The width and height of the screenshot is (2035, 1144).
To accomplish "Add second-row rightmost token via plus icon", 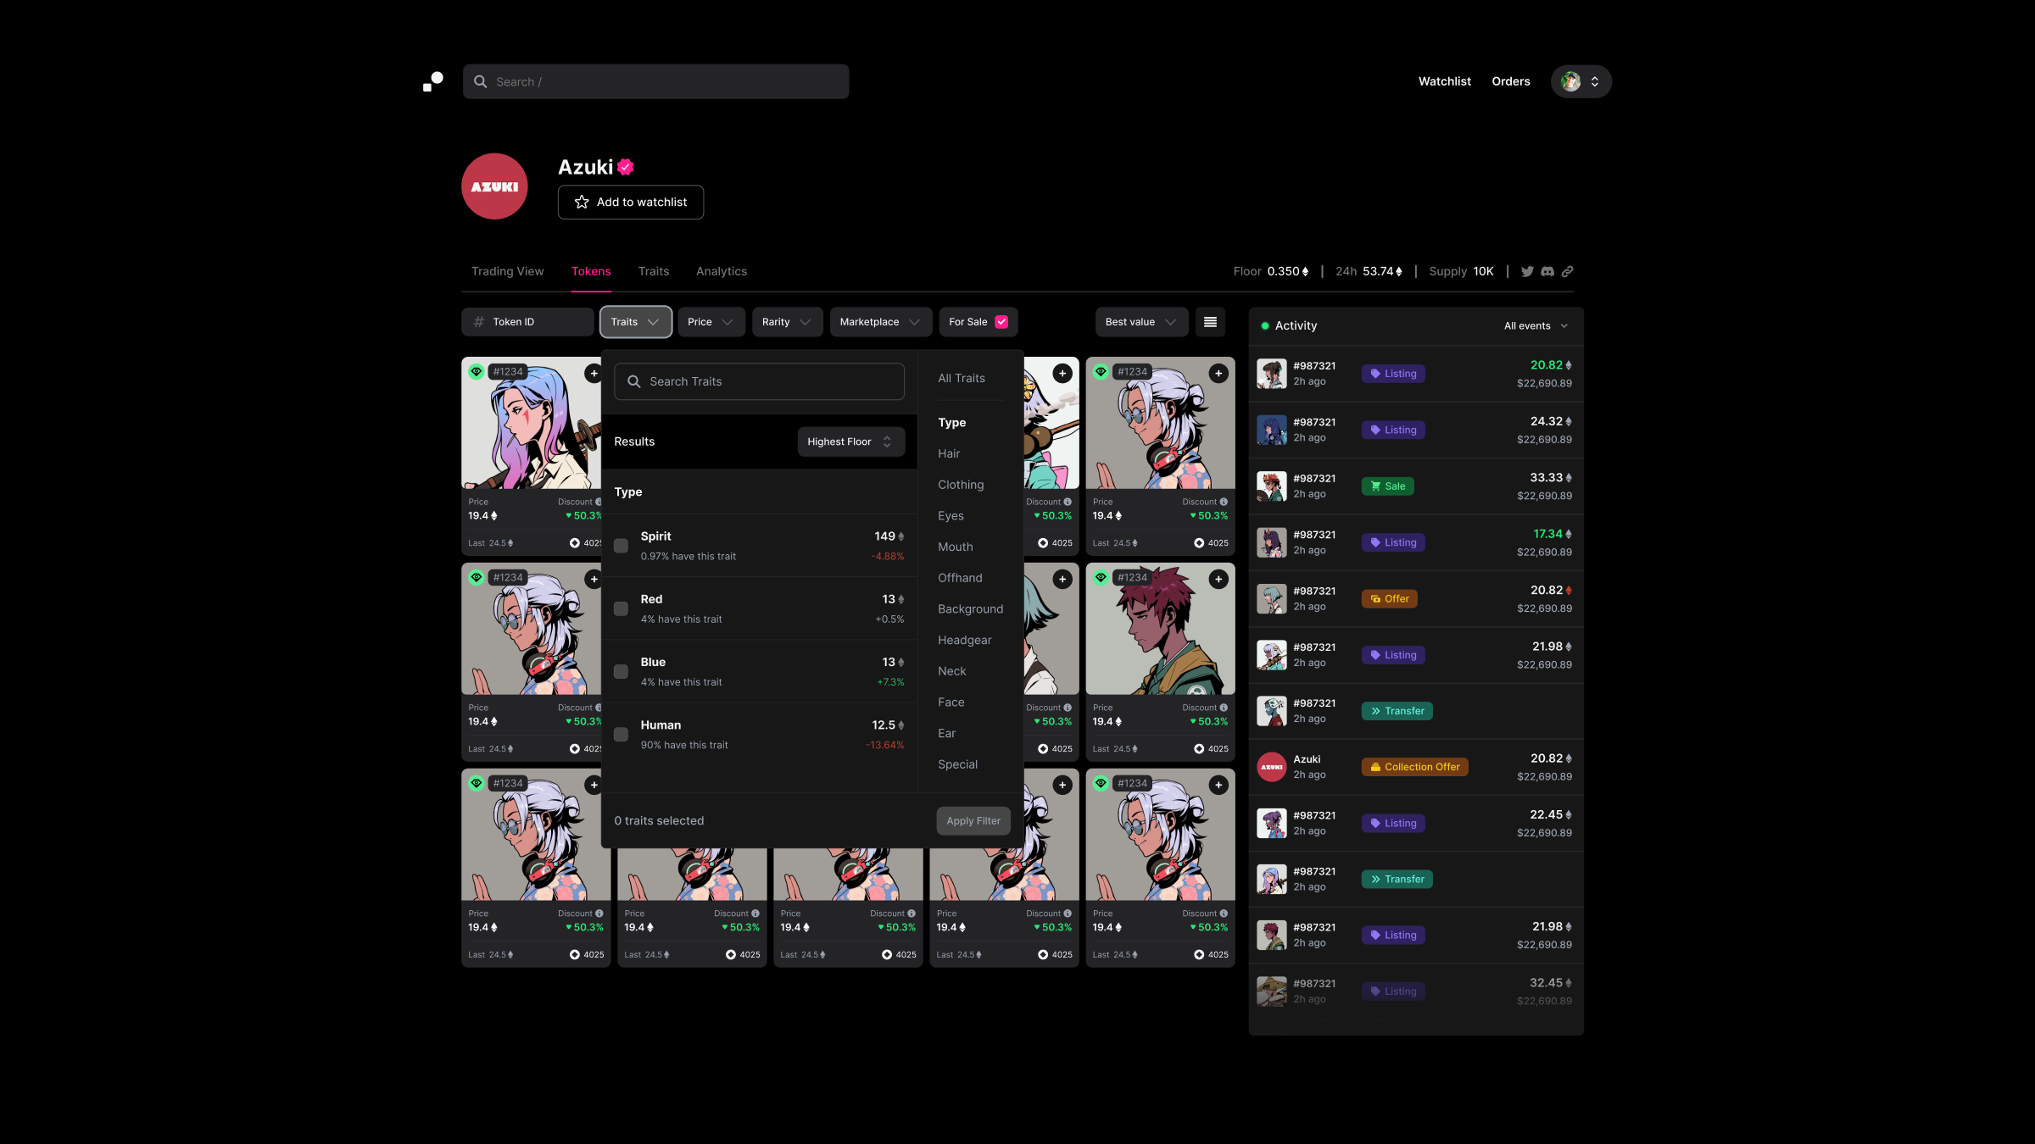I will pos(1218,579).
